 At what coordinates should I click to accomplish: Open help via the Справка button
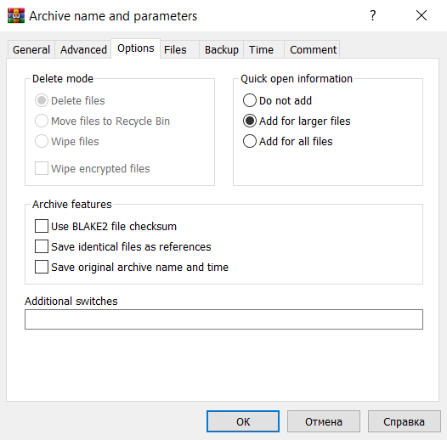[x=404, y=421]
